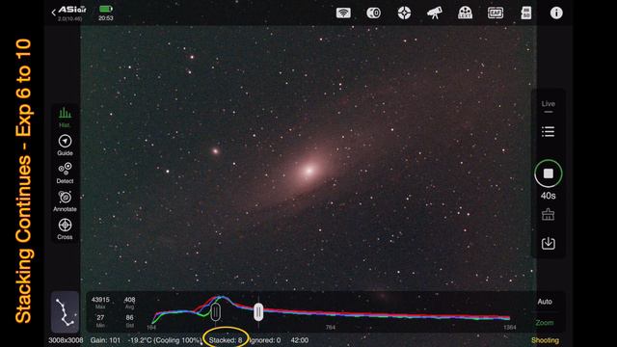Click the 27 Min histogram value
The image size is (617, 347).
click(x=100, y=317)
